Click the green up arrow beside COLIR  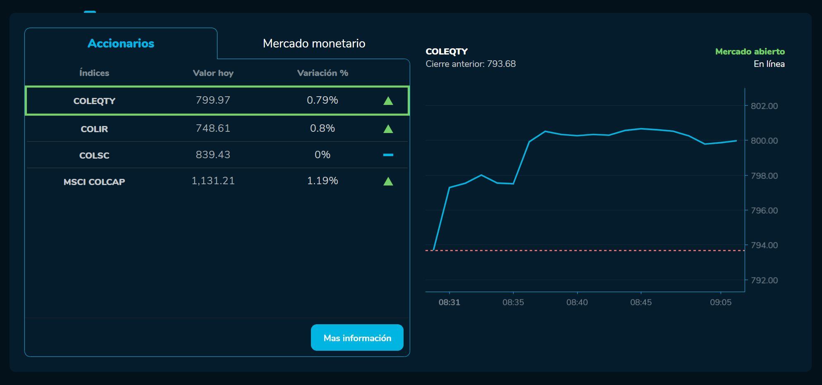click(388, 128)
